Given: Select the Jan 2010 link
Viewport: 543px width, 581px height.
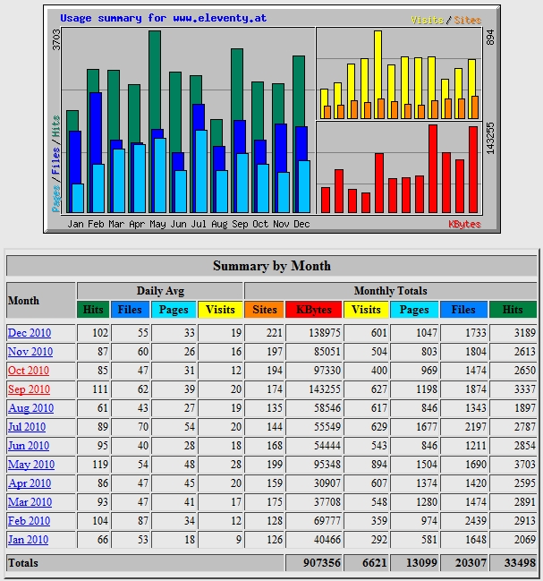Looking at the screenshot, I should pyautogui.click(x=29, y=540).
